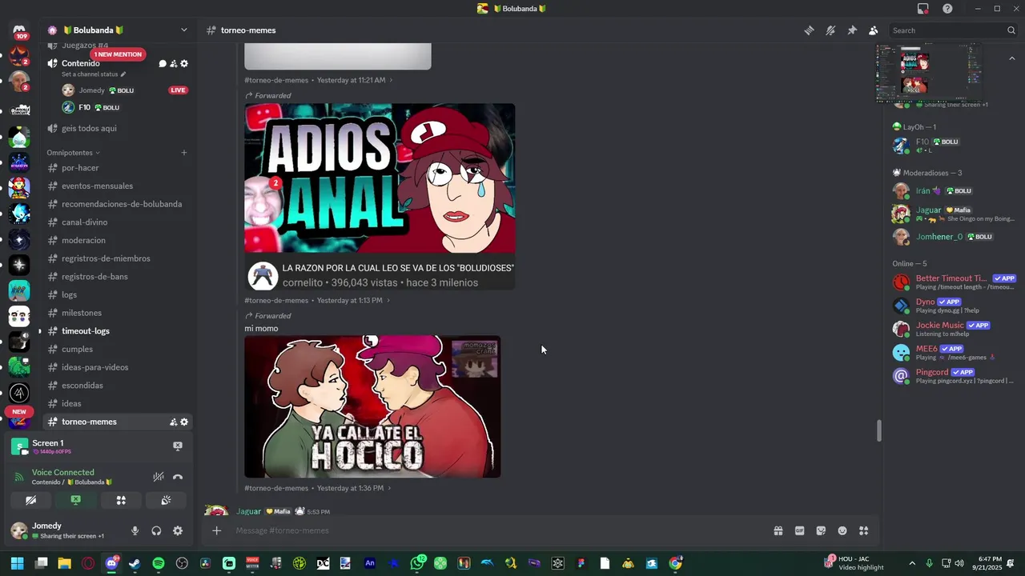Edit channel gear on torneo-memes
The height and width of the screenshot is (576, 1025).
pos(184,422)
